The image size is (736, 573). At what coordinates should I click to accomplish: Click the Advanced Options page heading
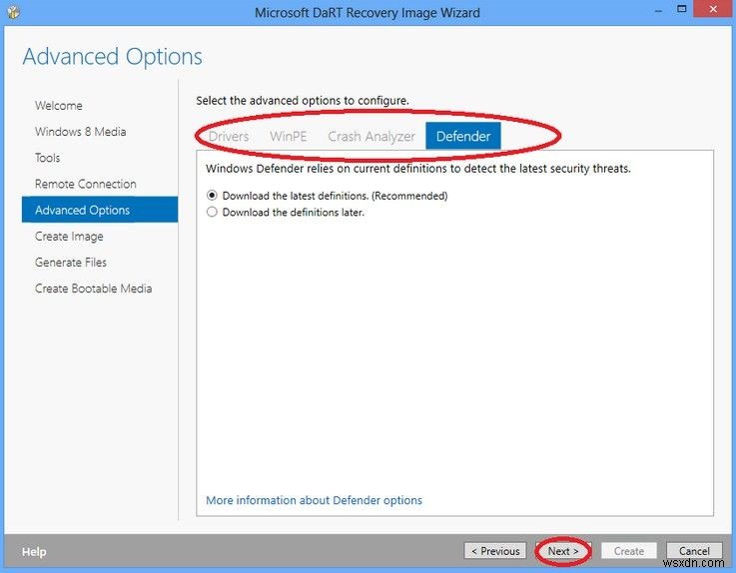pos(112,56)
